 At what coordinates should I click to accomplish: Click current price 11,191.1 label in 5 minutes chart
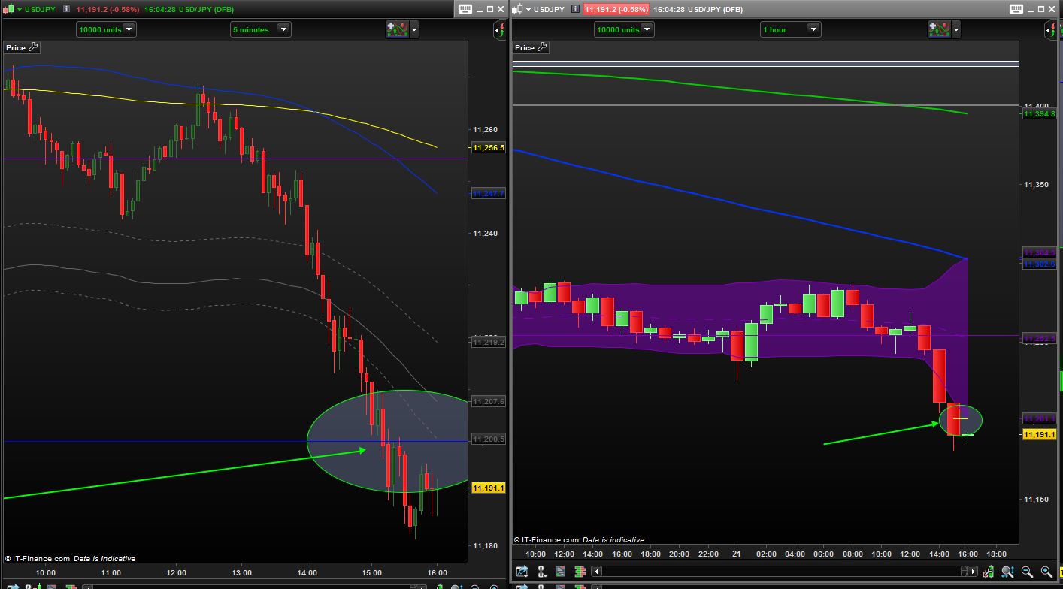coord(488,488)
